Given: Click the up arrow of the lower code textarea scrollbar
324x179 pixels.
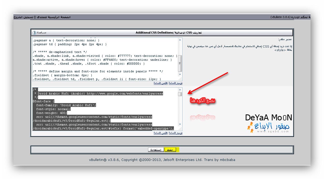Looking at the screenshot, I should pos(180,90).
